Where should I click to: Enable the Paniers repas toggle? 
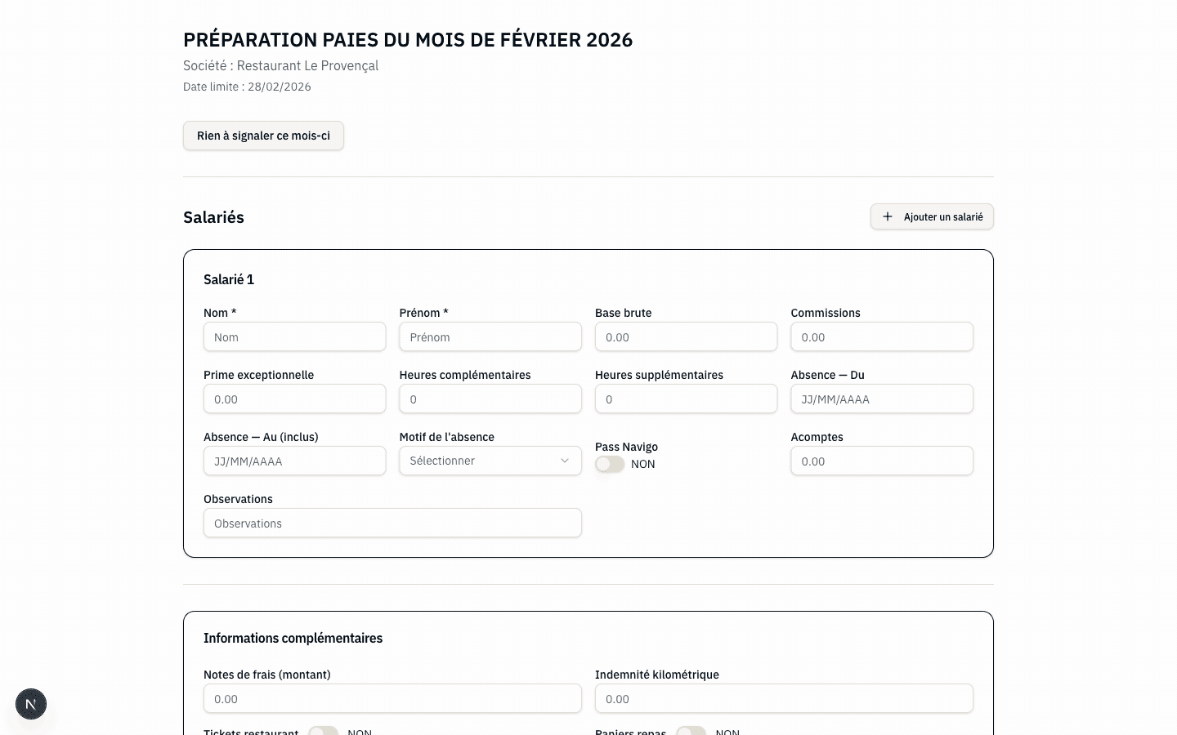pos(691,731)
